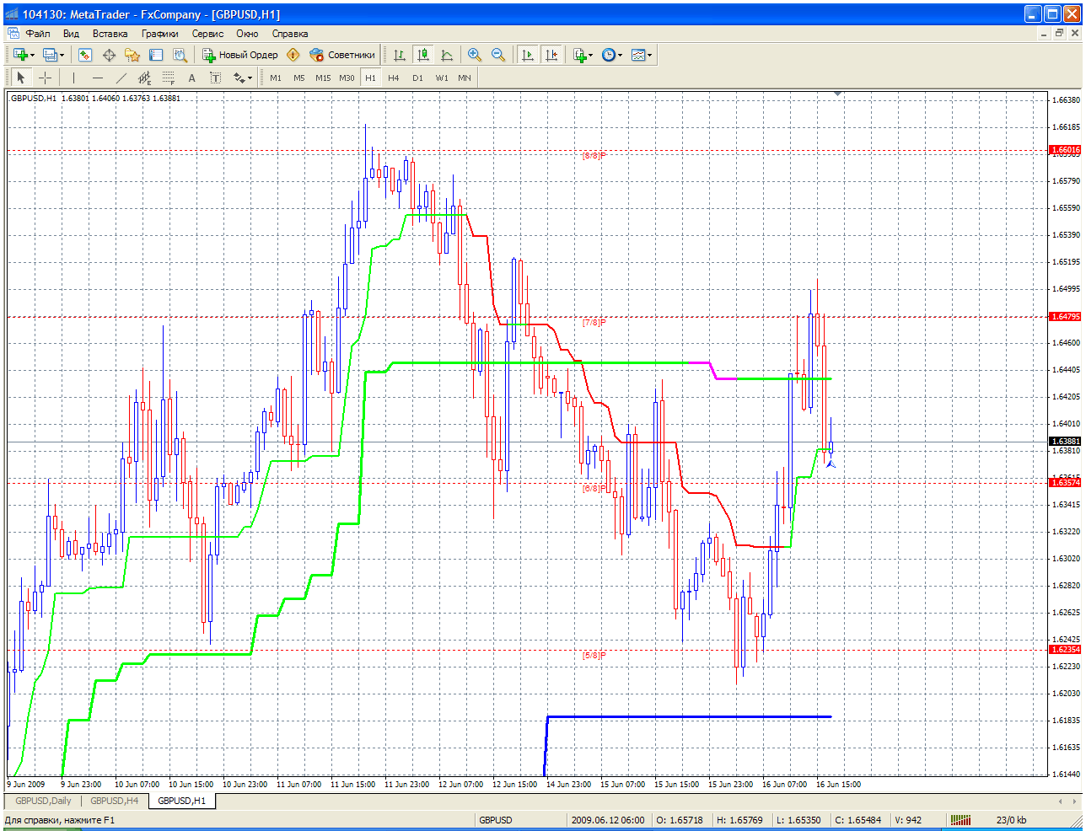Toggle the Navigator panel
The width and height of the screenshot is (1086, 831).
132,55
